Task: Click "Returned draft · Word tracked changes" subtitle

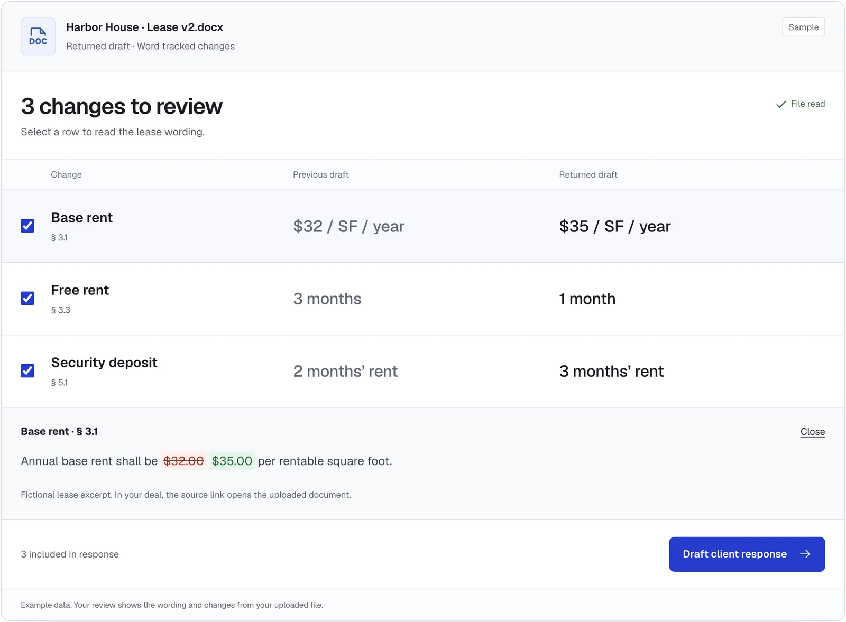Action: tap(150, 47)
